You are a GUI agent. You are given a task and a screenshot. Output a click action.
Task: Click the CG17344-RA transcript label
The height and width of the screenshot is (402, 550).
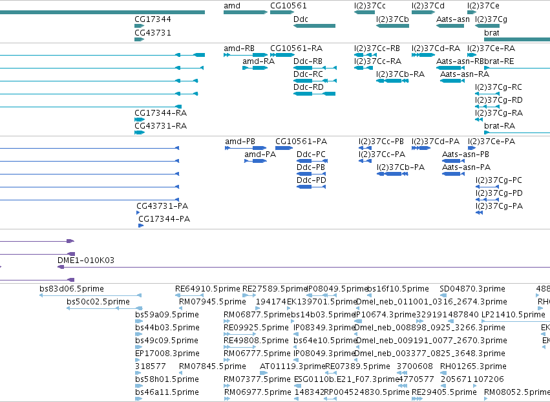point(161,112)
